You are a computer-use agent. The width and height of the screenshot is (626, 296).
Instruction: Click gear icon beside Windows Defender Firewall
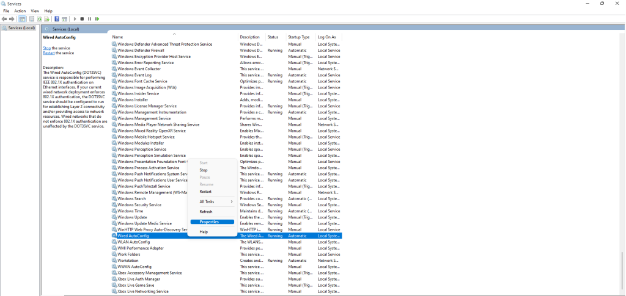click(114, 51)
